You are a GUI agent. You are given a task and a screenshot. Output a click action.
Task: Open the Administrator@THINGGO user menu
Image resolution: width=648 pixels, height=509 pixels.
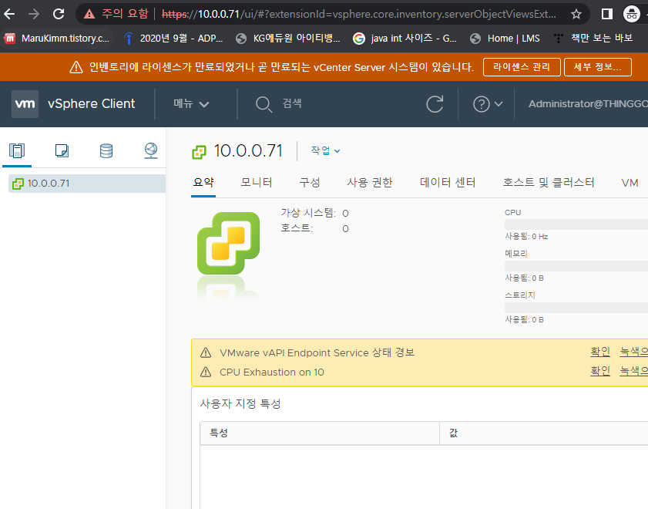[x=588, y=104]
